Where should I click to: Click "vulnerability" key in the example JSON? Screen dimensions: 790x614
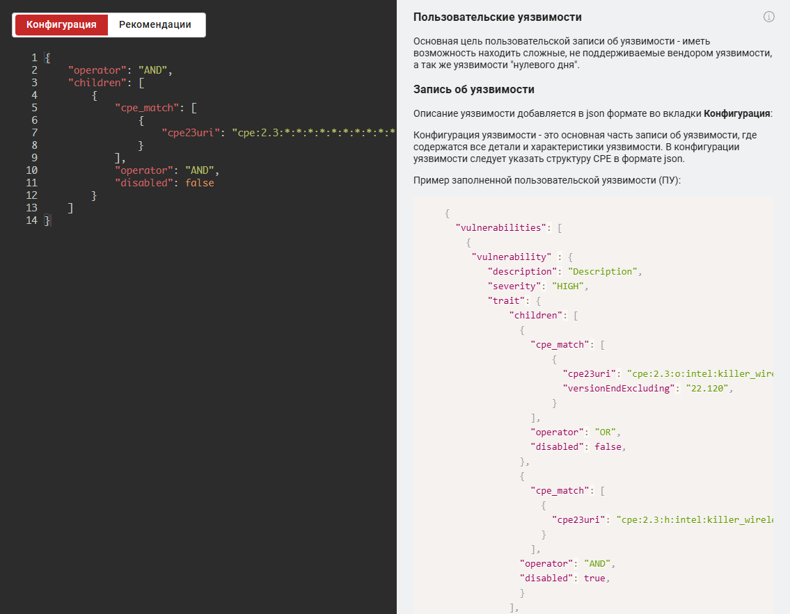point(512,257)
